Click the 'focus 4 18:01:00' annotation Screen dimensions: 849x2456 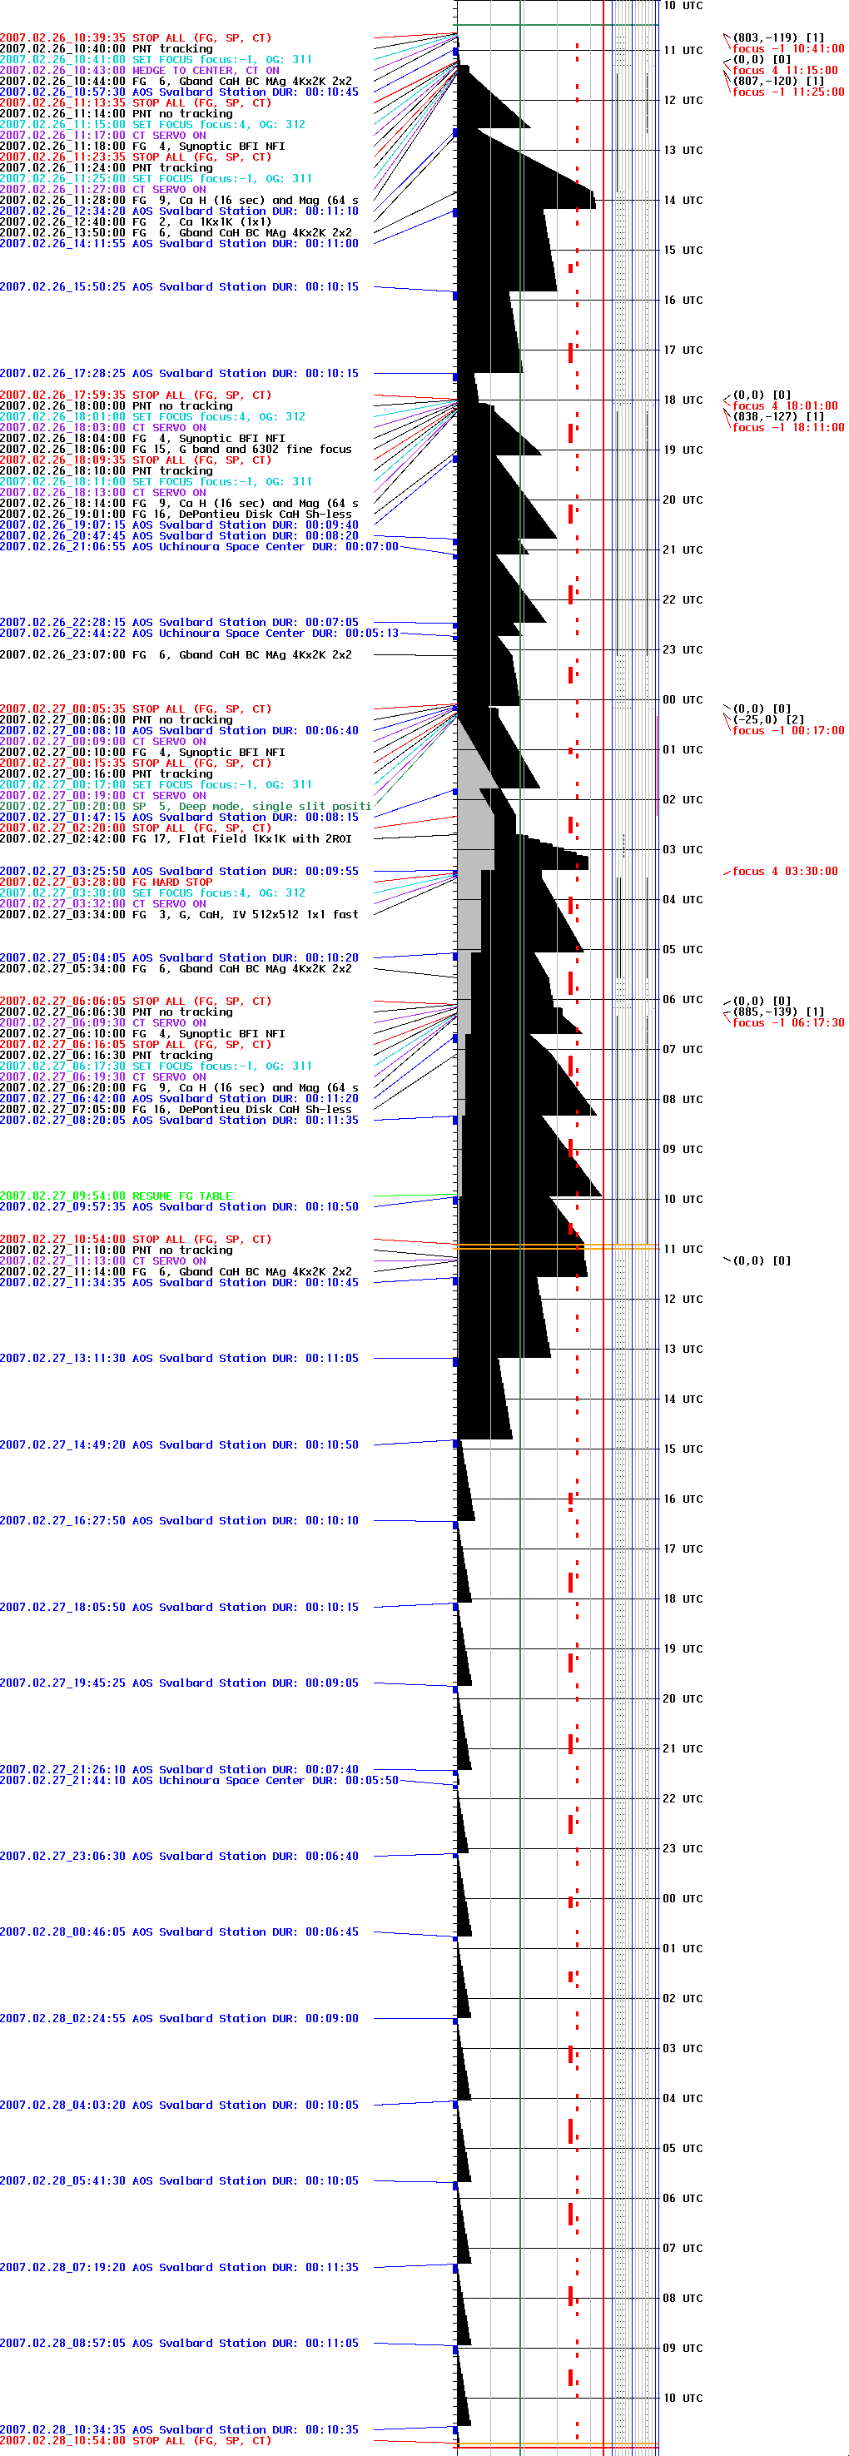click(784, 406)
